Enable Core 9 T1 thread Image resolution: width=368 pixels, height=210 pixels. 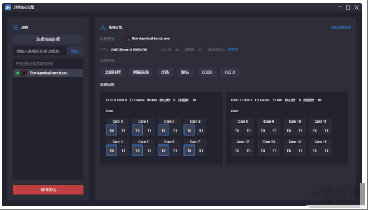pyautogui.click(x=275, y=130)
